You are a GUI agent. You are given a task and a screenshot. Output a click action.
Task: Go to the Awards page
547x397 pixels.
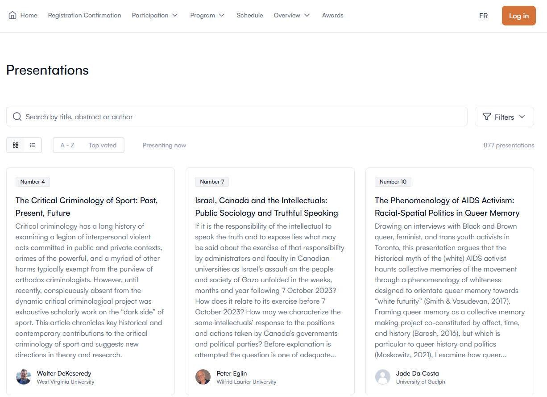click(x=333, y=15)
